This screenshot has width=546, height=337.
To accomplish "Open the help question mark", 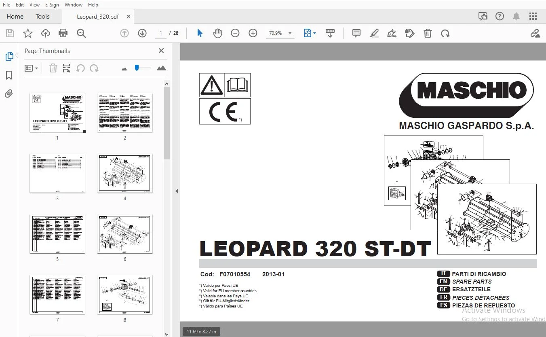I will click(x=500, y=17).
